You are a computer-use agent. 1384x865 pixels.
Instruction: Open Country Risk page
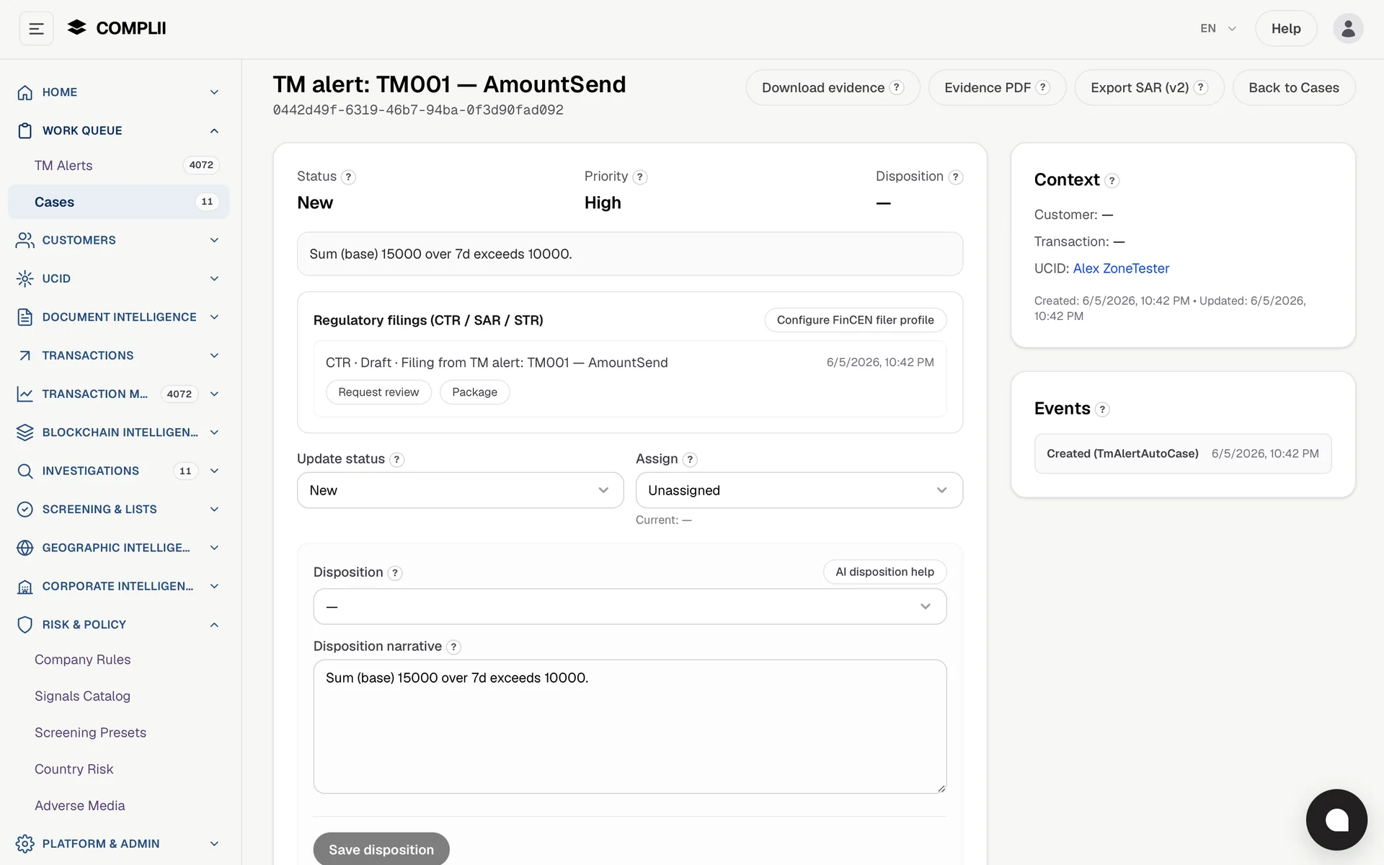point(74,769)
